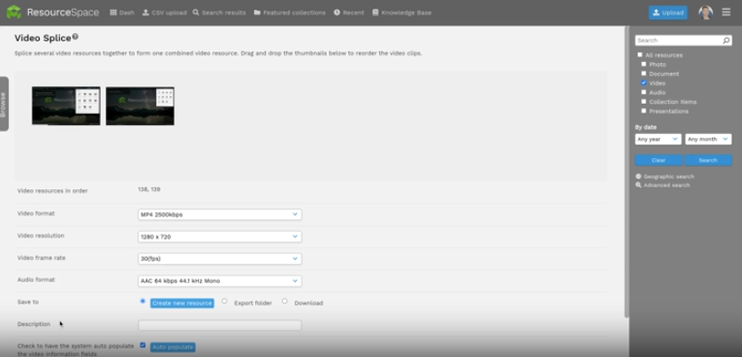Open Geographic search link

pyautogui.click(x=668, y=177)
